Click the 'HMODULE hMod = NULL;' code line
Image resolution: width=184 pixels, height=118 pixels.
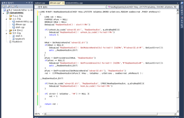(x=56, y=22)
